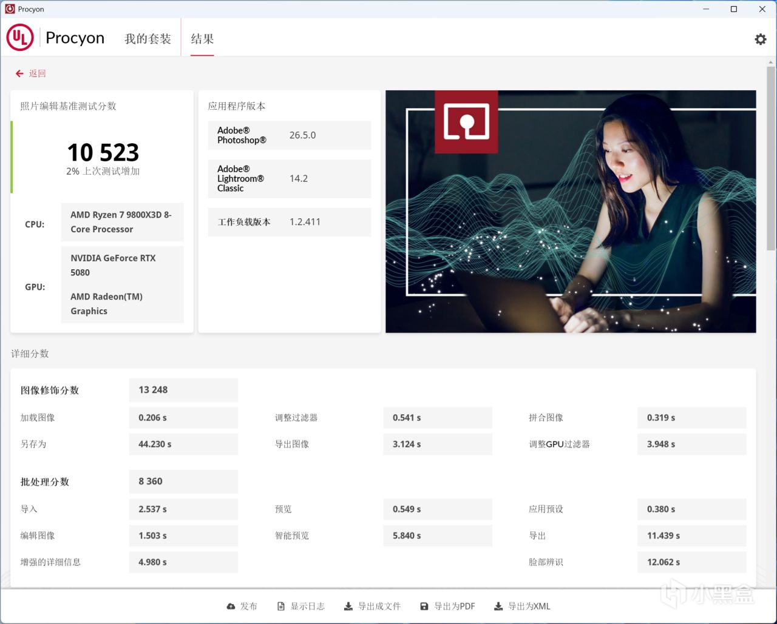Image resolution: width=777 pixels, height=624 pixels.
Task: Maximize the Procyon window
Action: (x=734, y=9)
